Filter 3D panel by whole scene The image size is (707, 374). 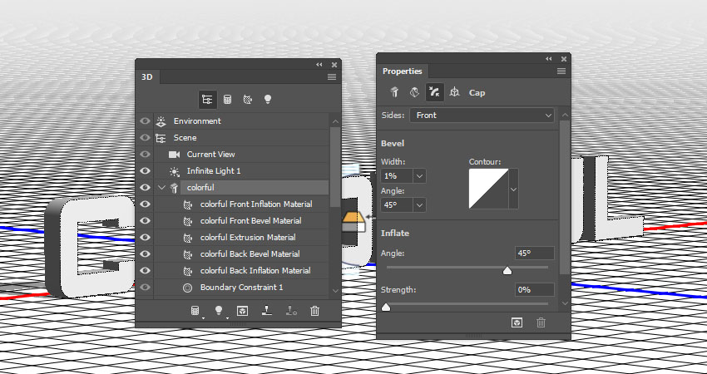pos(206,98)
